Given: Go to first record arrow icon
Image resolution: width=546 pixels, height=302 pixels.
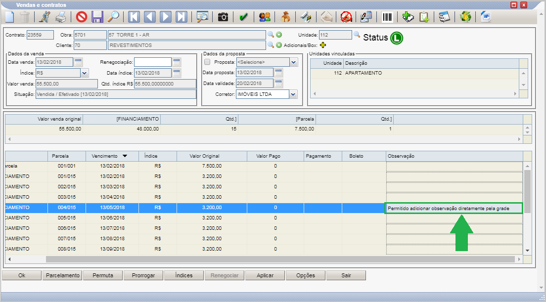Looking at the screenshot, I should pos(134,17).
